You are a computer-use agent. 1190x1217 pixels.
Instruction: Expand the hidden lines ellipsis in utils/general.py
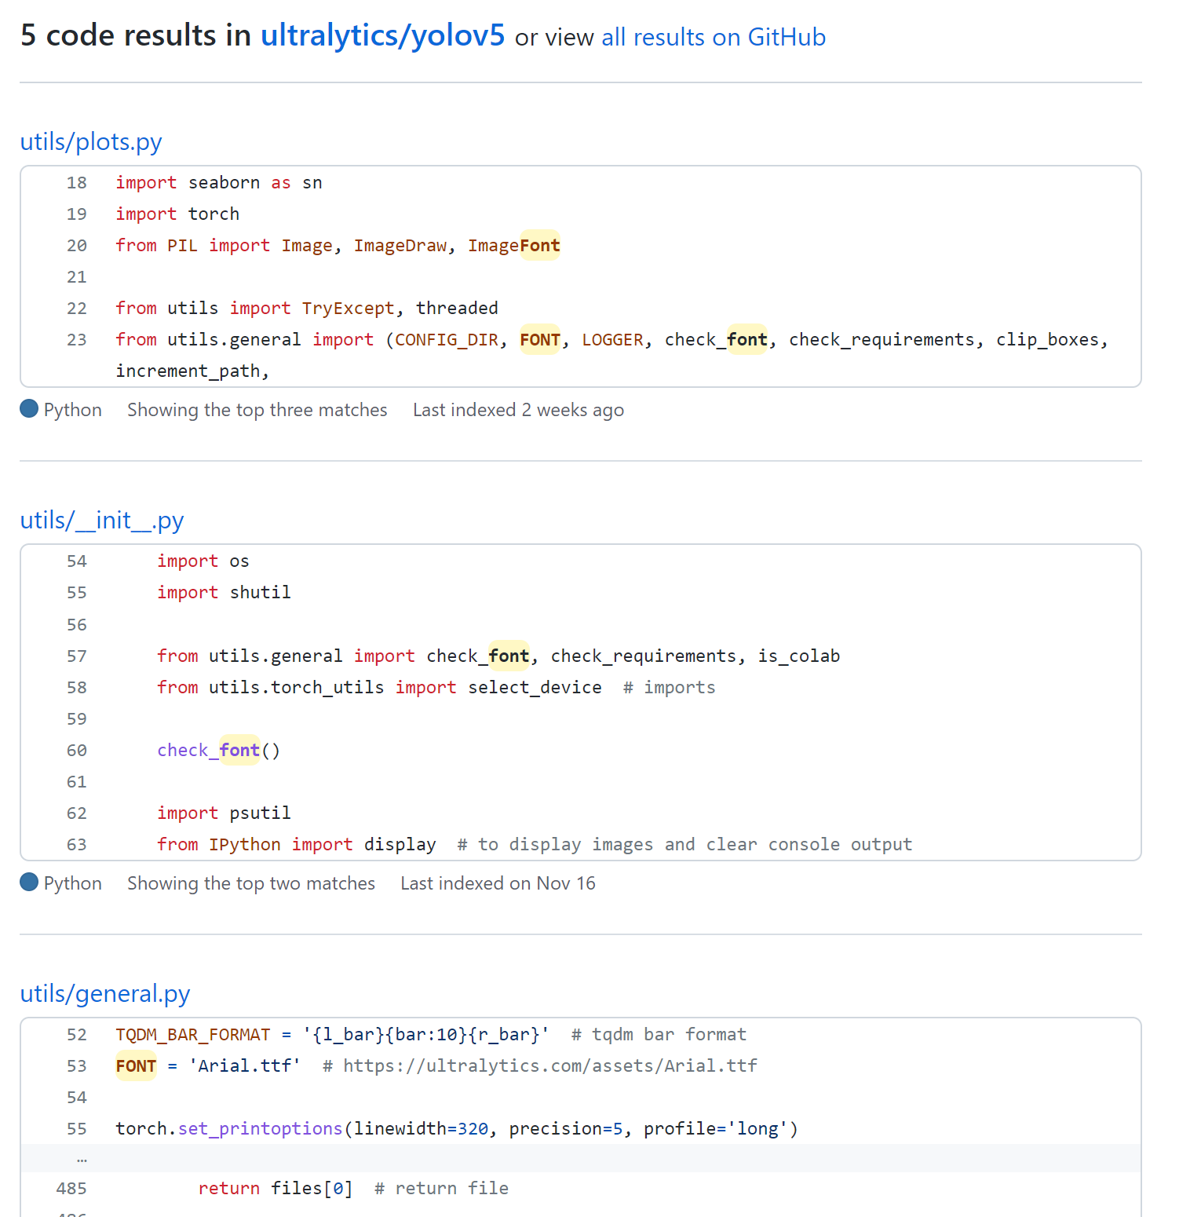tap(81, 1158)
